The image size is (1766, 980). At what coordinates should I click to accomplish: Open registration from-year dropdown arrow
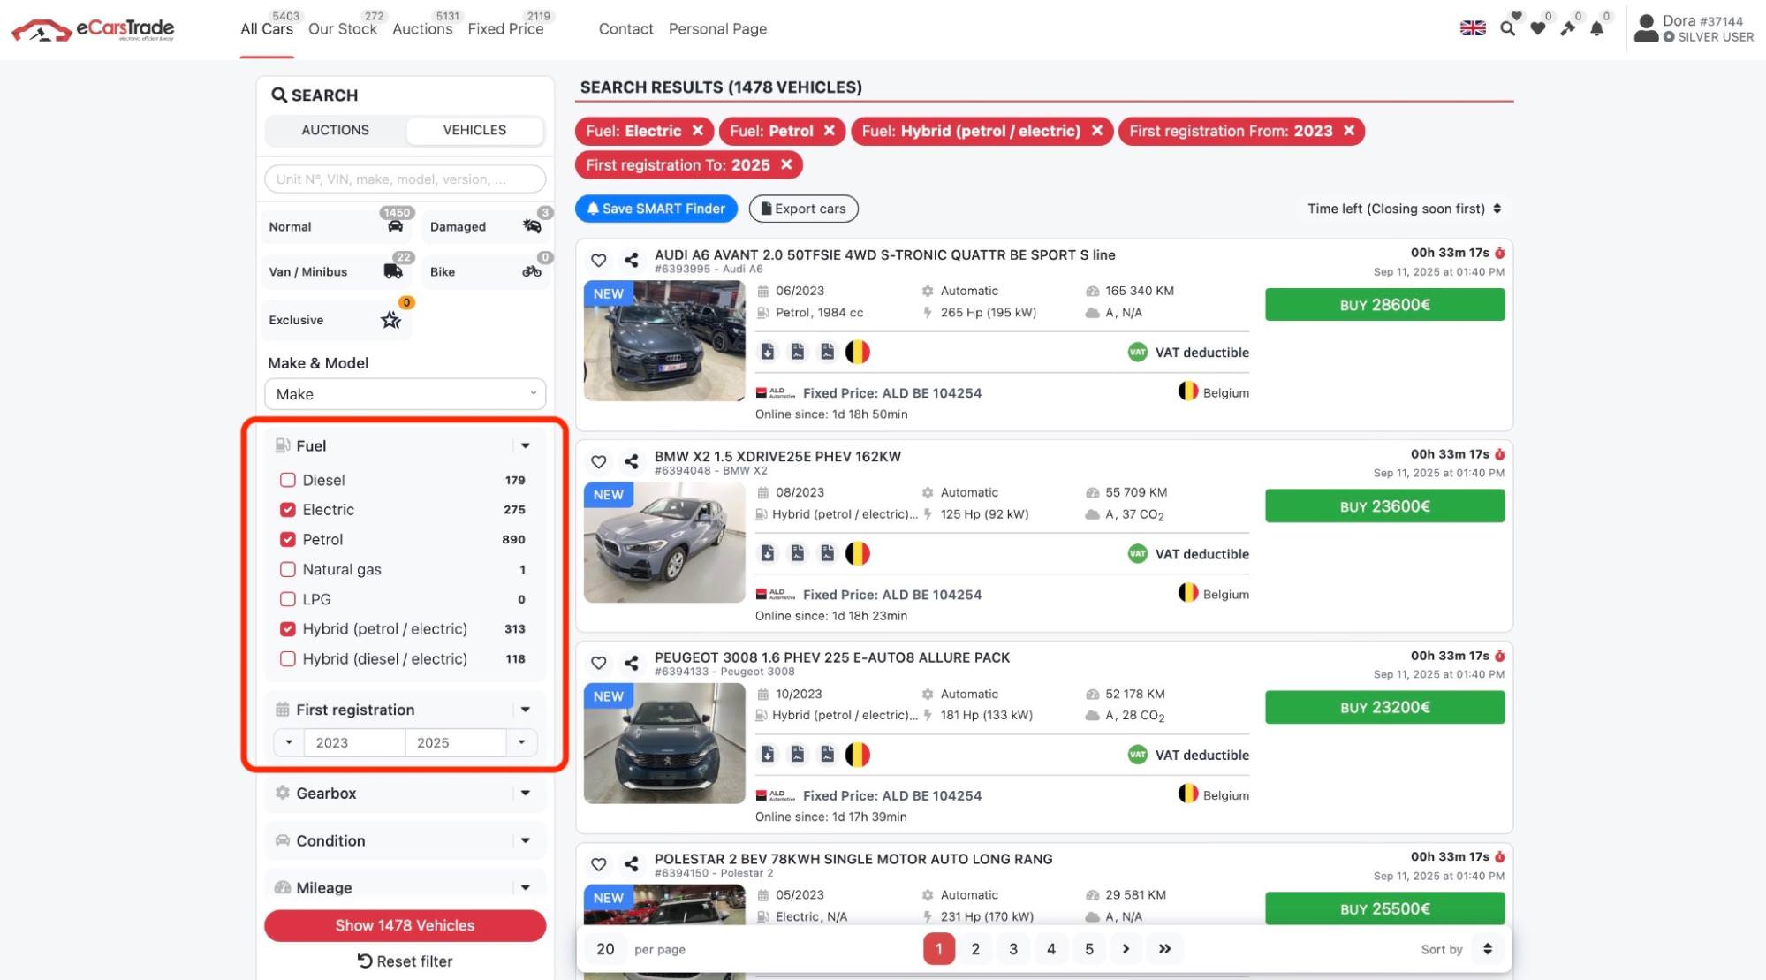[289, 742]
